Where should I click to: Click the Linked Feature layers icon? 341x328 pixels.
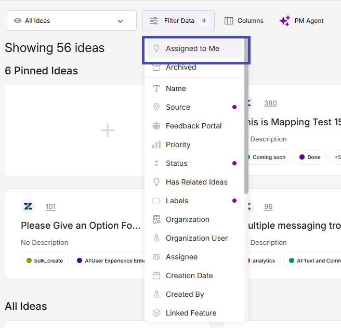click(x=156, y=313)
